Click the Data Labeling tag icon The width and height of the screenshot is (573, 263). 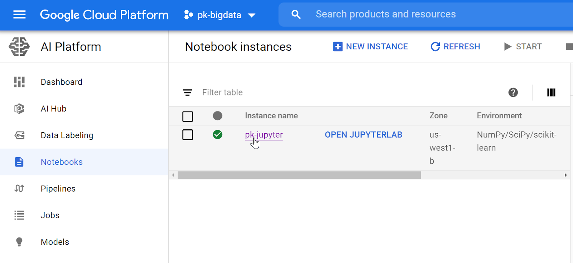pyautogui.click(x=19, y=135)
